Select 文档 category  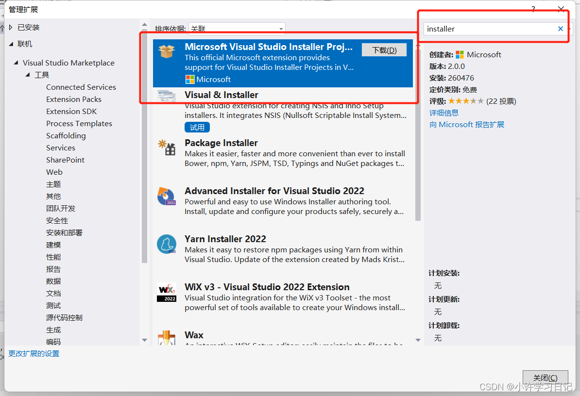(x=53, y=293)
